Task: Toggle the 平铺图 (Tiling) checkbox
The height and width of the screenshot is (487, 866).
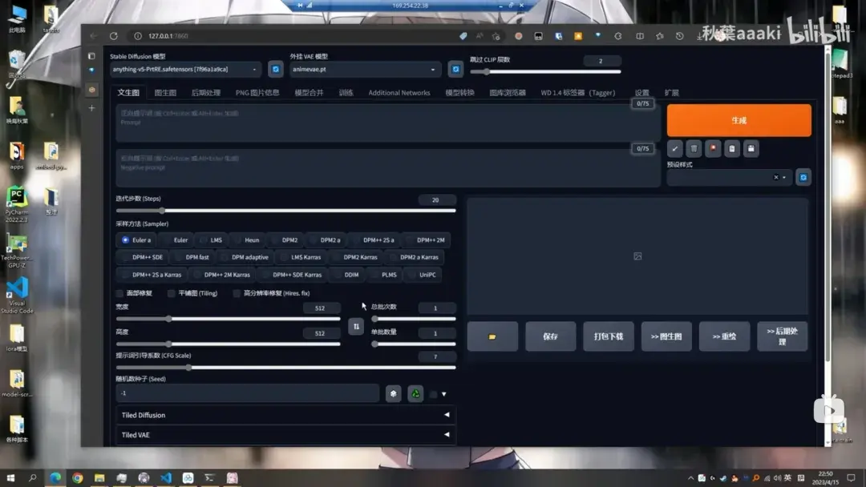Action: coord(172,294)
